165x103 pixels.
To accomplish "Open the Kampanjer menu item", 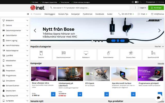I will pos(76,14).
